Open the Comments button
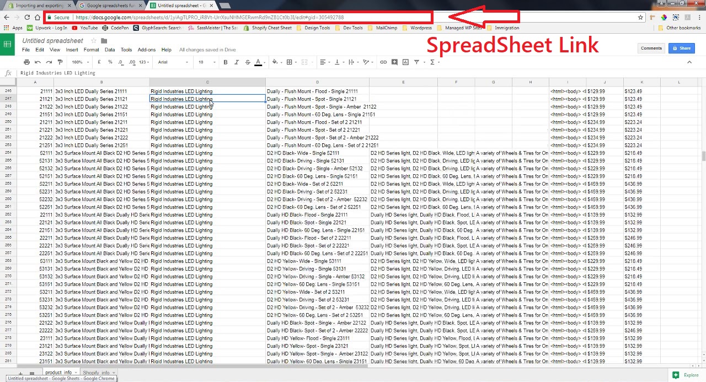The height and width of the screenshot is (382, 706). [x=651, y=48]
